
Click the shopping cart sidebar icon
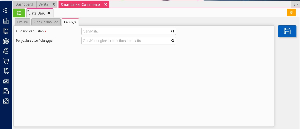click(6, 61)
